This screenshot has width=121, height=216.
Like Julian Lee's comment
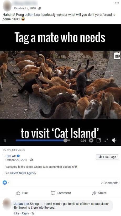pyautogui.click(x=17, y=213)
